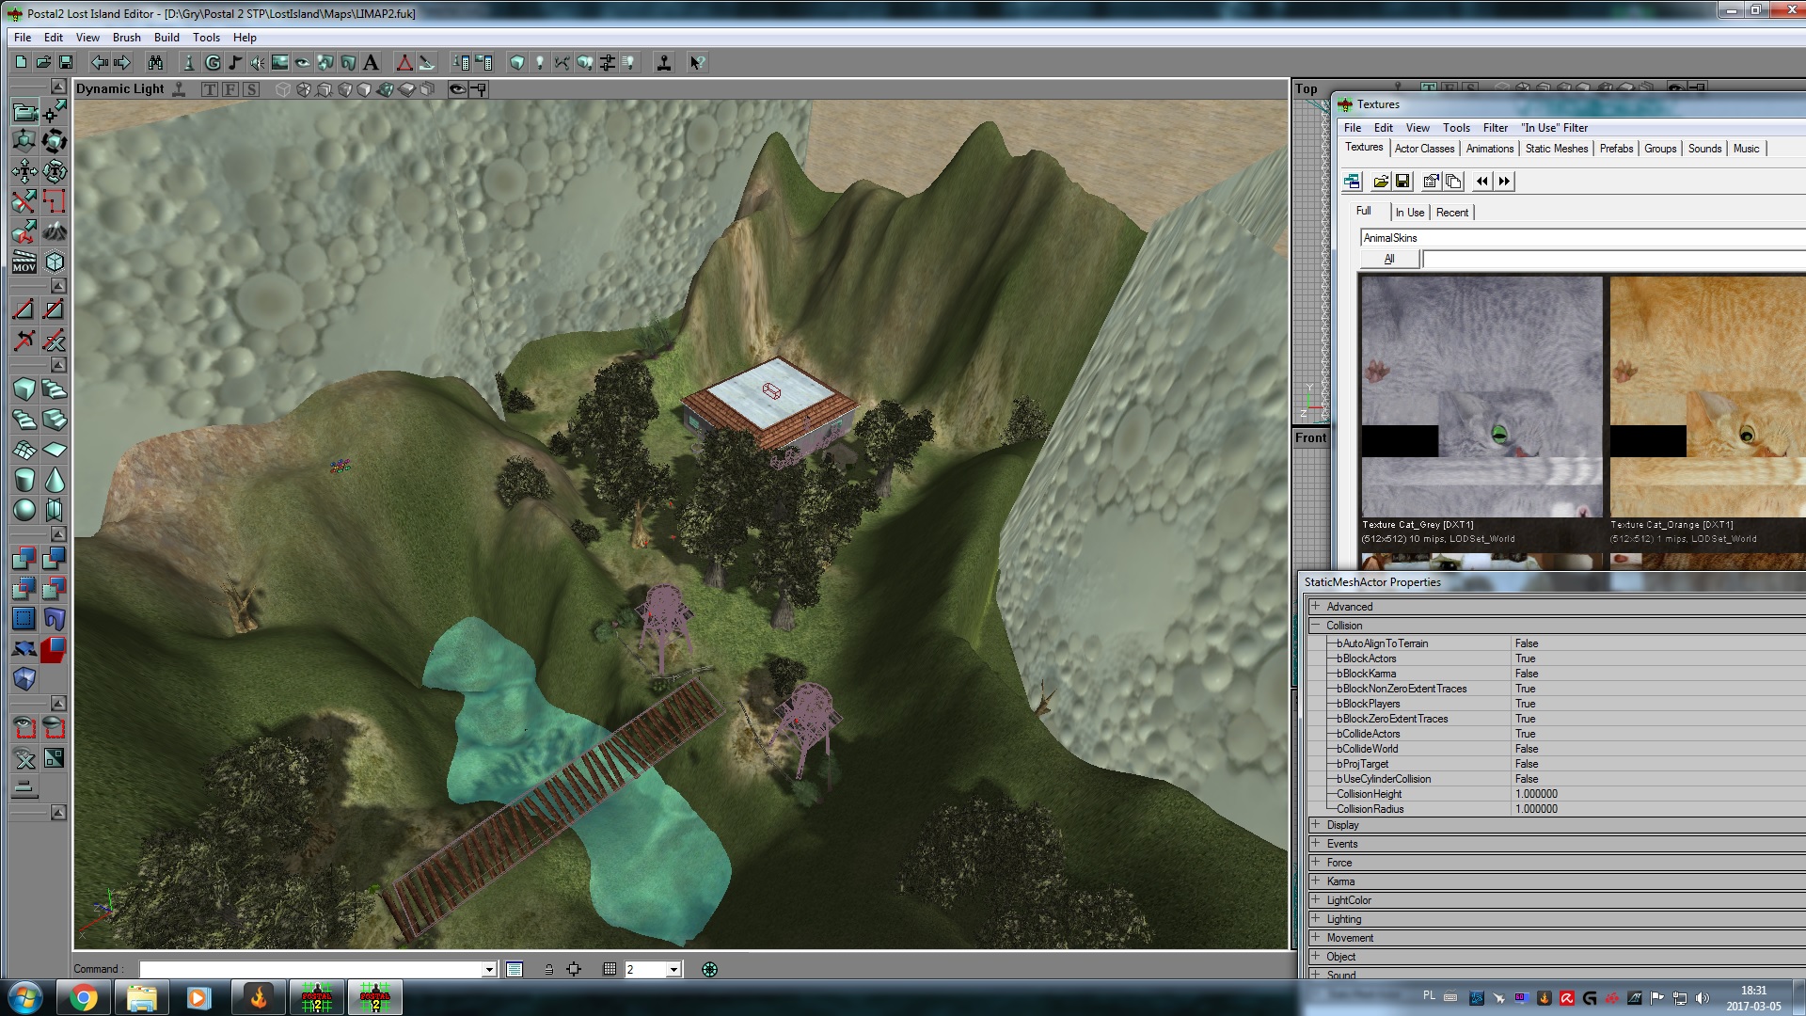Click the context help cursor icon
Viewport: 1806px width, 1016px height.
tap(697, 63)
